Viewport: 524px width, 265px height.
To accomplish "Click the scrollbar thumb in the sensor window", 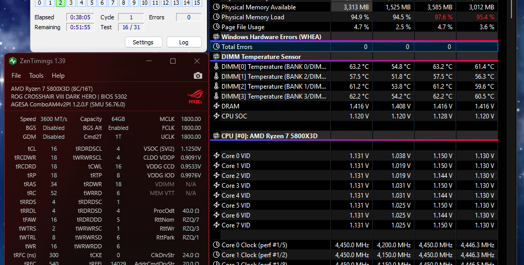I will coord(511,9).
